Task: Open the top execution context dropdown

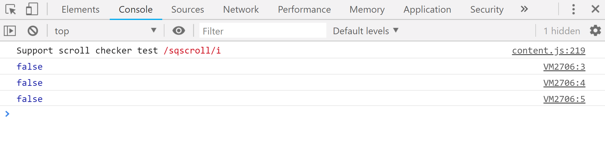Action: [106, 31]
